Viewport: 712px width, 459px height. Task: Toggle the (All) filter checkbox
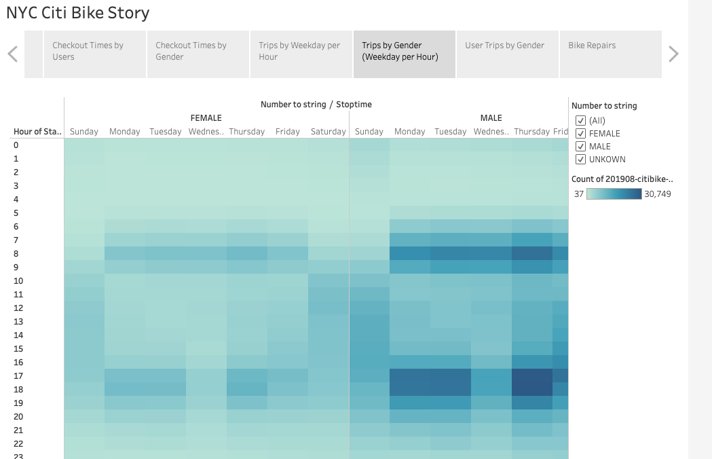580,120
